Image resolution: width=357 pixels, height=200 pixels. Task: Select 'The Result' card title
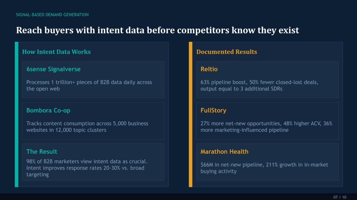coord(42,151)
